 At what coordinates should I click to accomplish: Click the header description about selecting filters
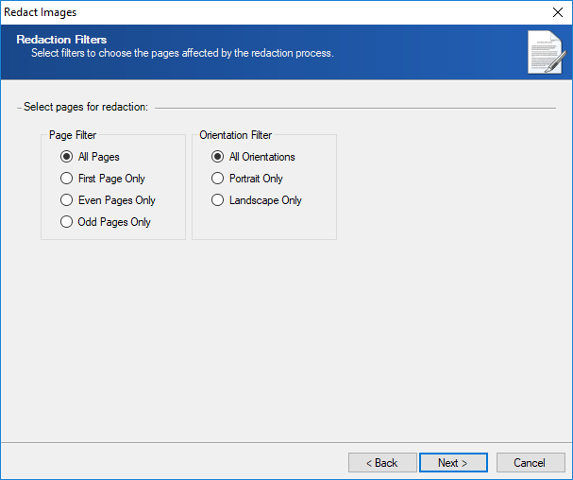181,53
